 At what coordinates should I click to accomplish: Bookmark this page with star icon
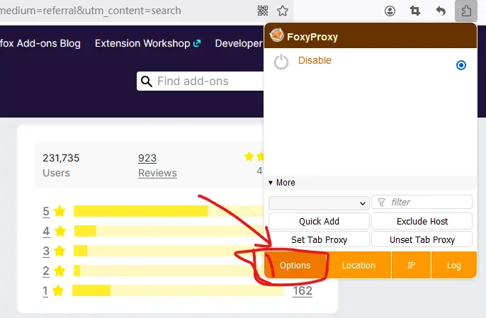(x=282, y=11)
